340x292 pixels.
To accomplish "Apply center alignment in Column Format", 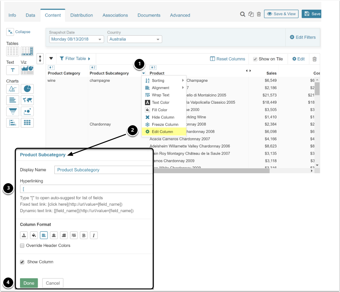I will (x=54, y=235).
